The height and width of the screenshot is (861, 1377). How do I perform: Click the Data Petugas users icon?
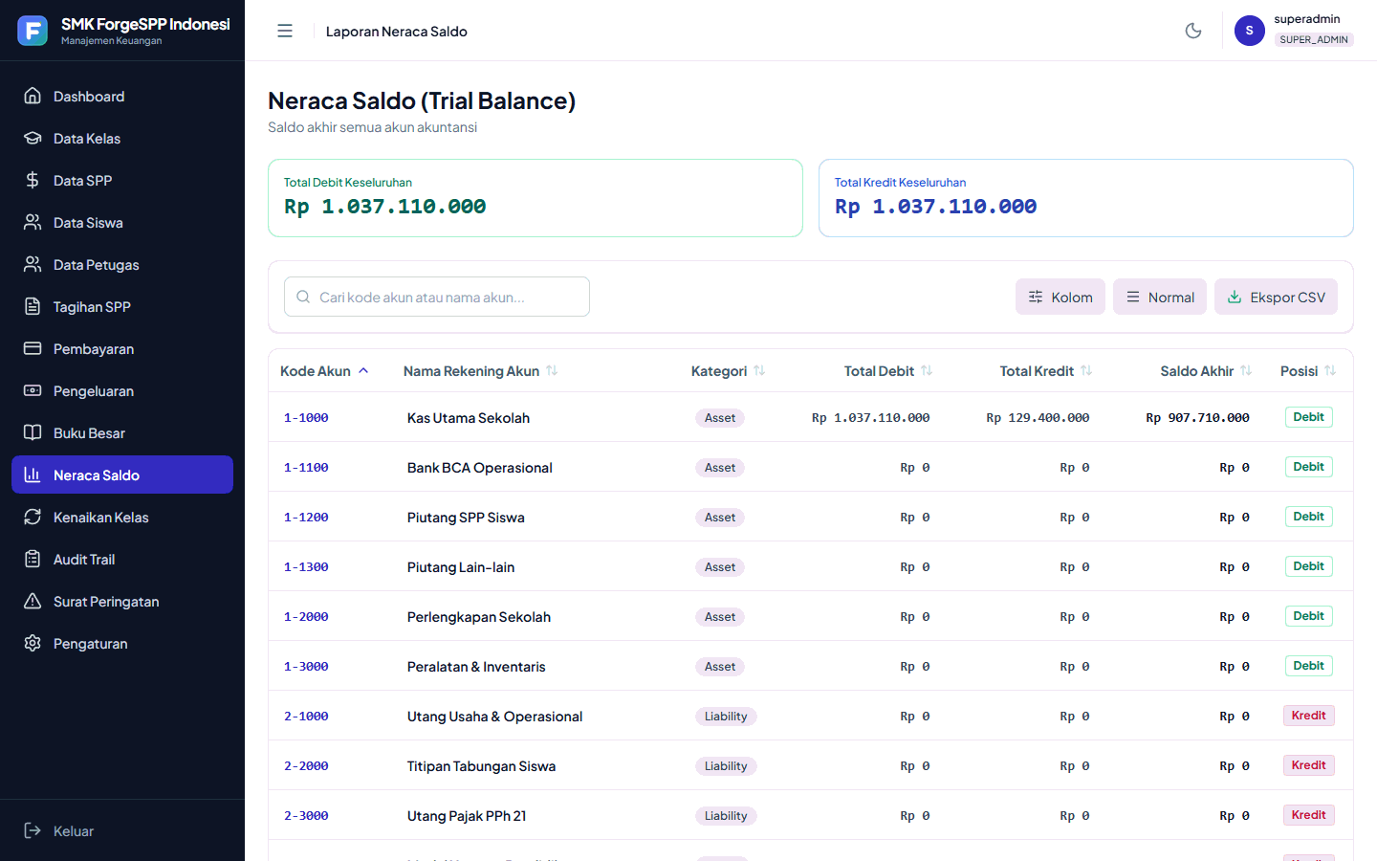point(33,264)
